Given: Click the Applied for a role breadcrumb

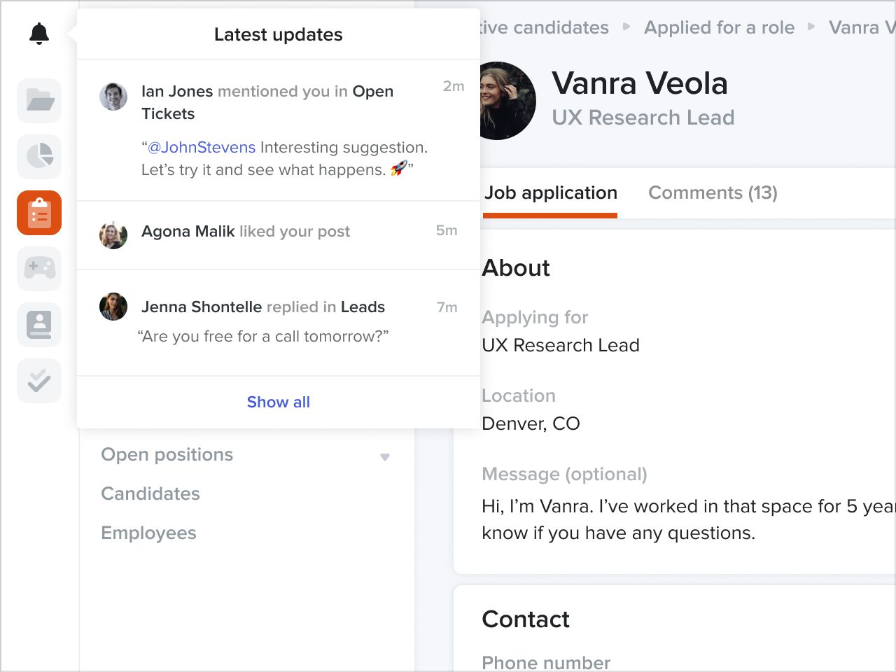Looking at the screenshot, I should coord(719,27).
